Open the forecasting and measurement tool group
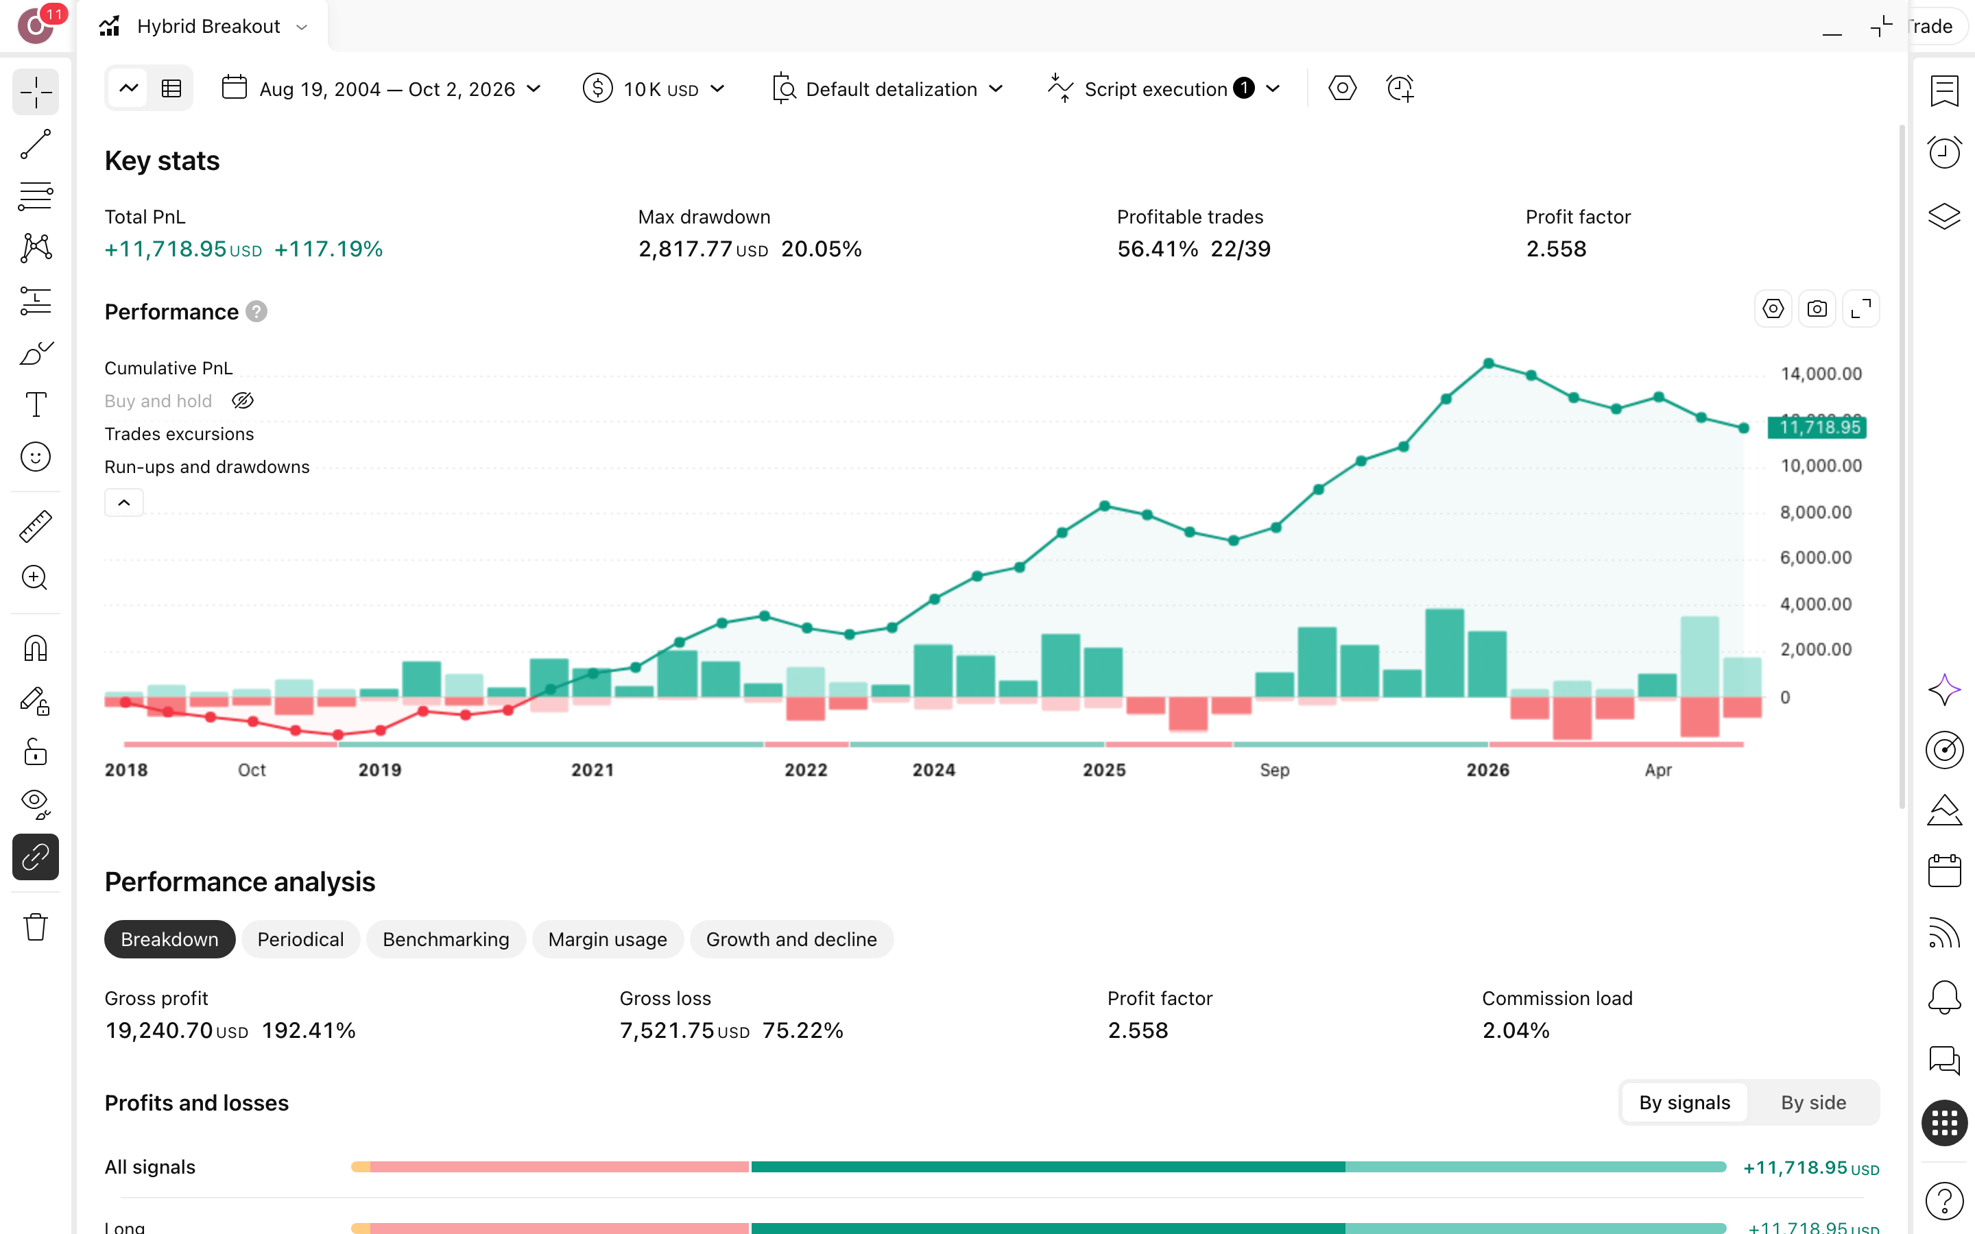The width and height of the screenshot is (1975, 1234). (36, 300)
